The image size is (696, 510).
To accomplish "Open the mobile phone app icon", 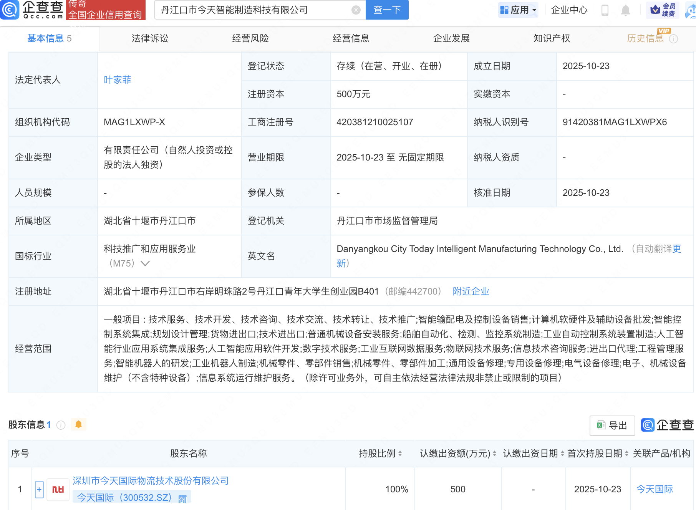I will [x=605, y=10].
